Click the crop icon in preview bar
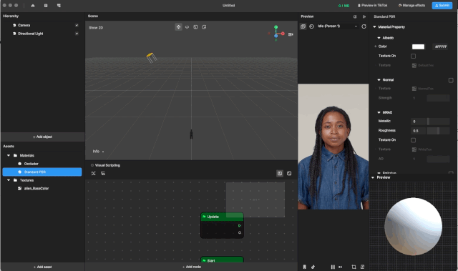The image size is (458, 271). 354,267
